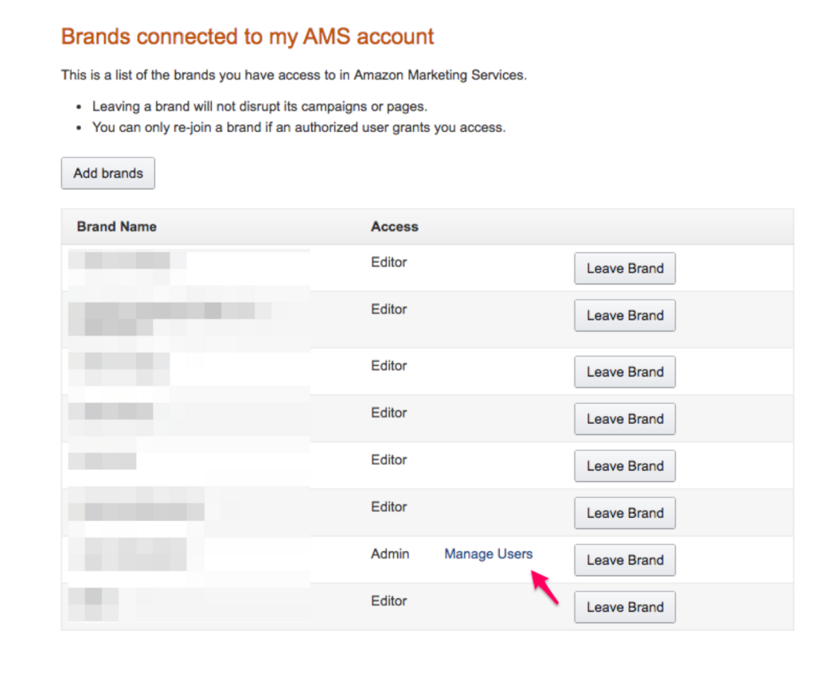Viewport: 815px width, 688px height.
Task: Click the blurred brand name in second row
Action: 170,318
